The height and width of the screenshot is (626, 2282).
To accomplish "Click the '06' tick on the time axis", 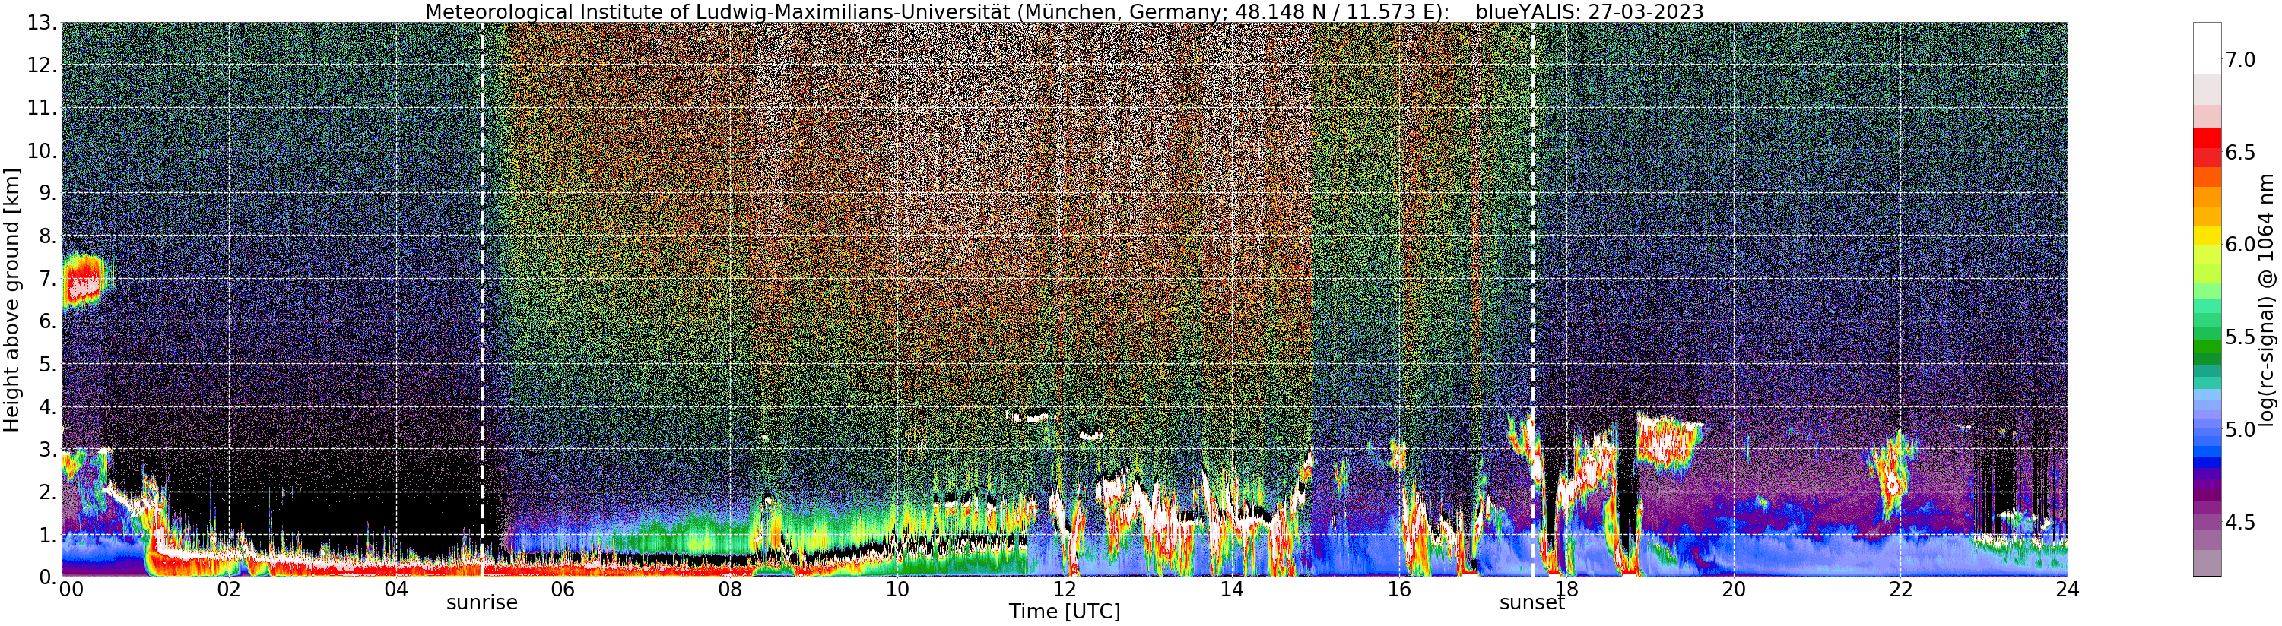I will pyautogui.click(x=563, y=589).
